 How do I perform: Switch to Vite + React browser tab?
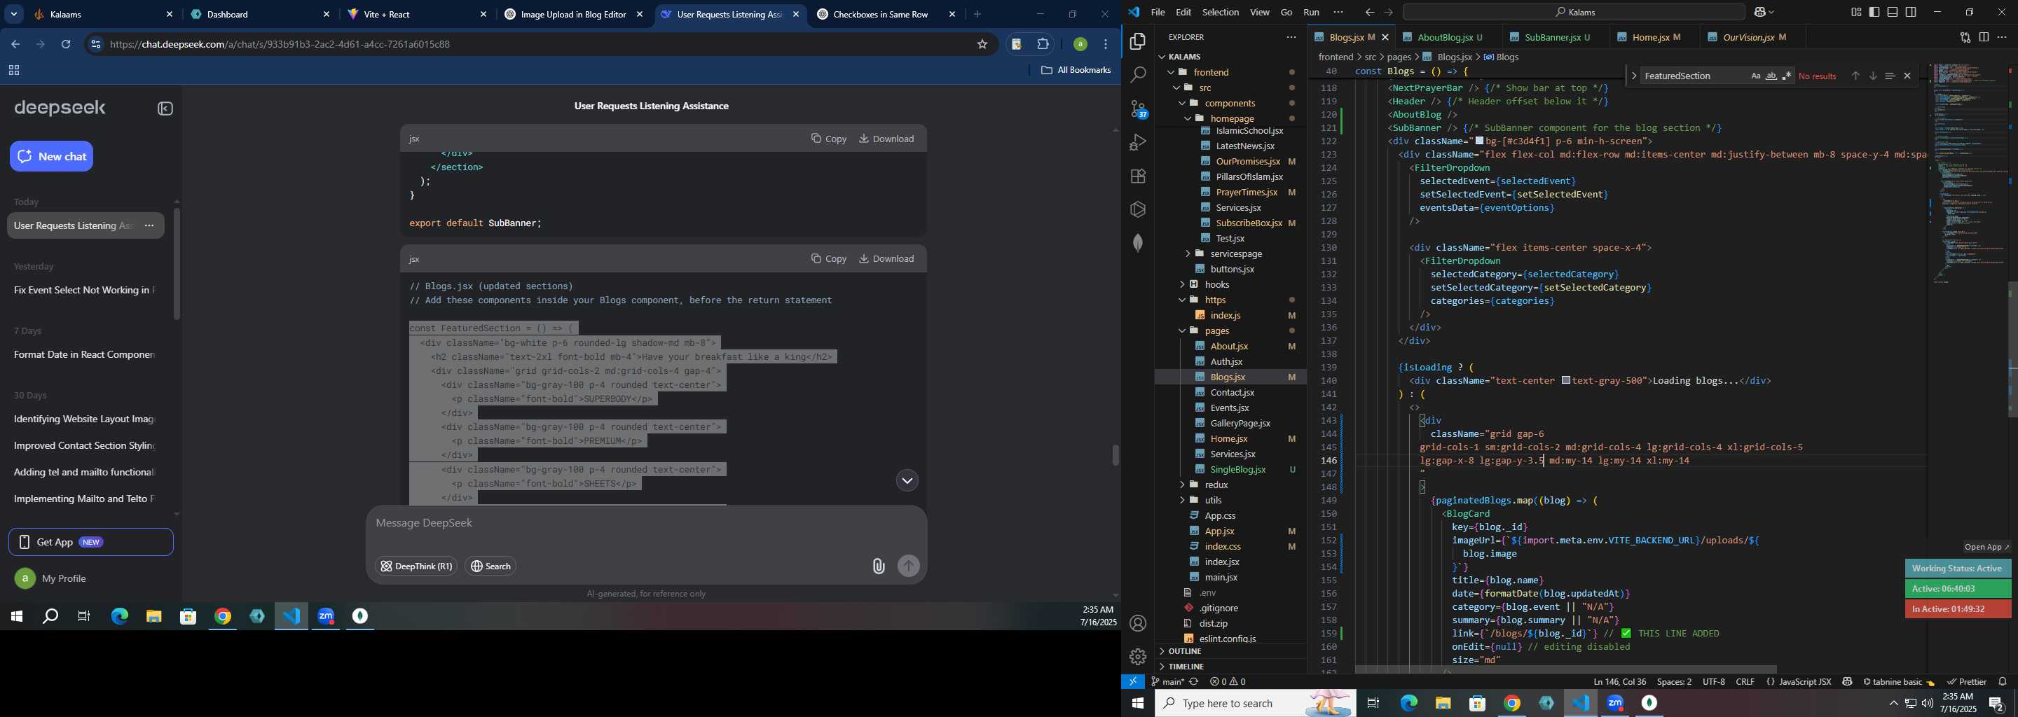coord(418,14)
